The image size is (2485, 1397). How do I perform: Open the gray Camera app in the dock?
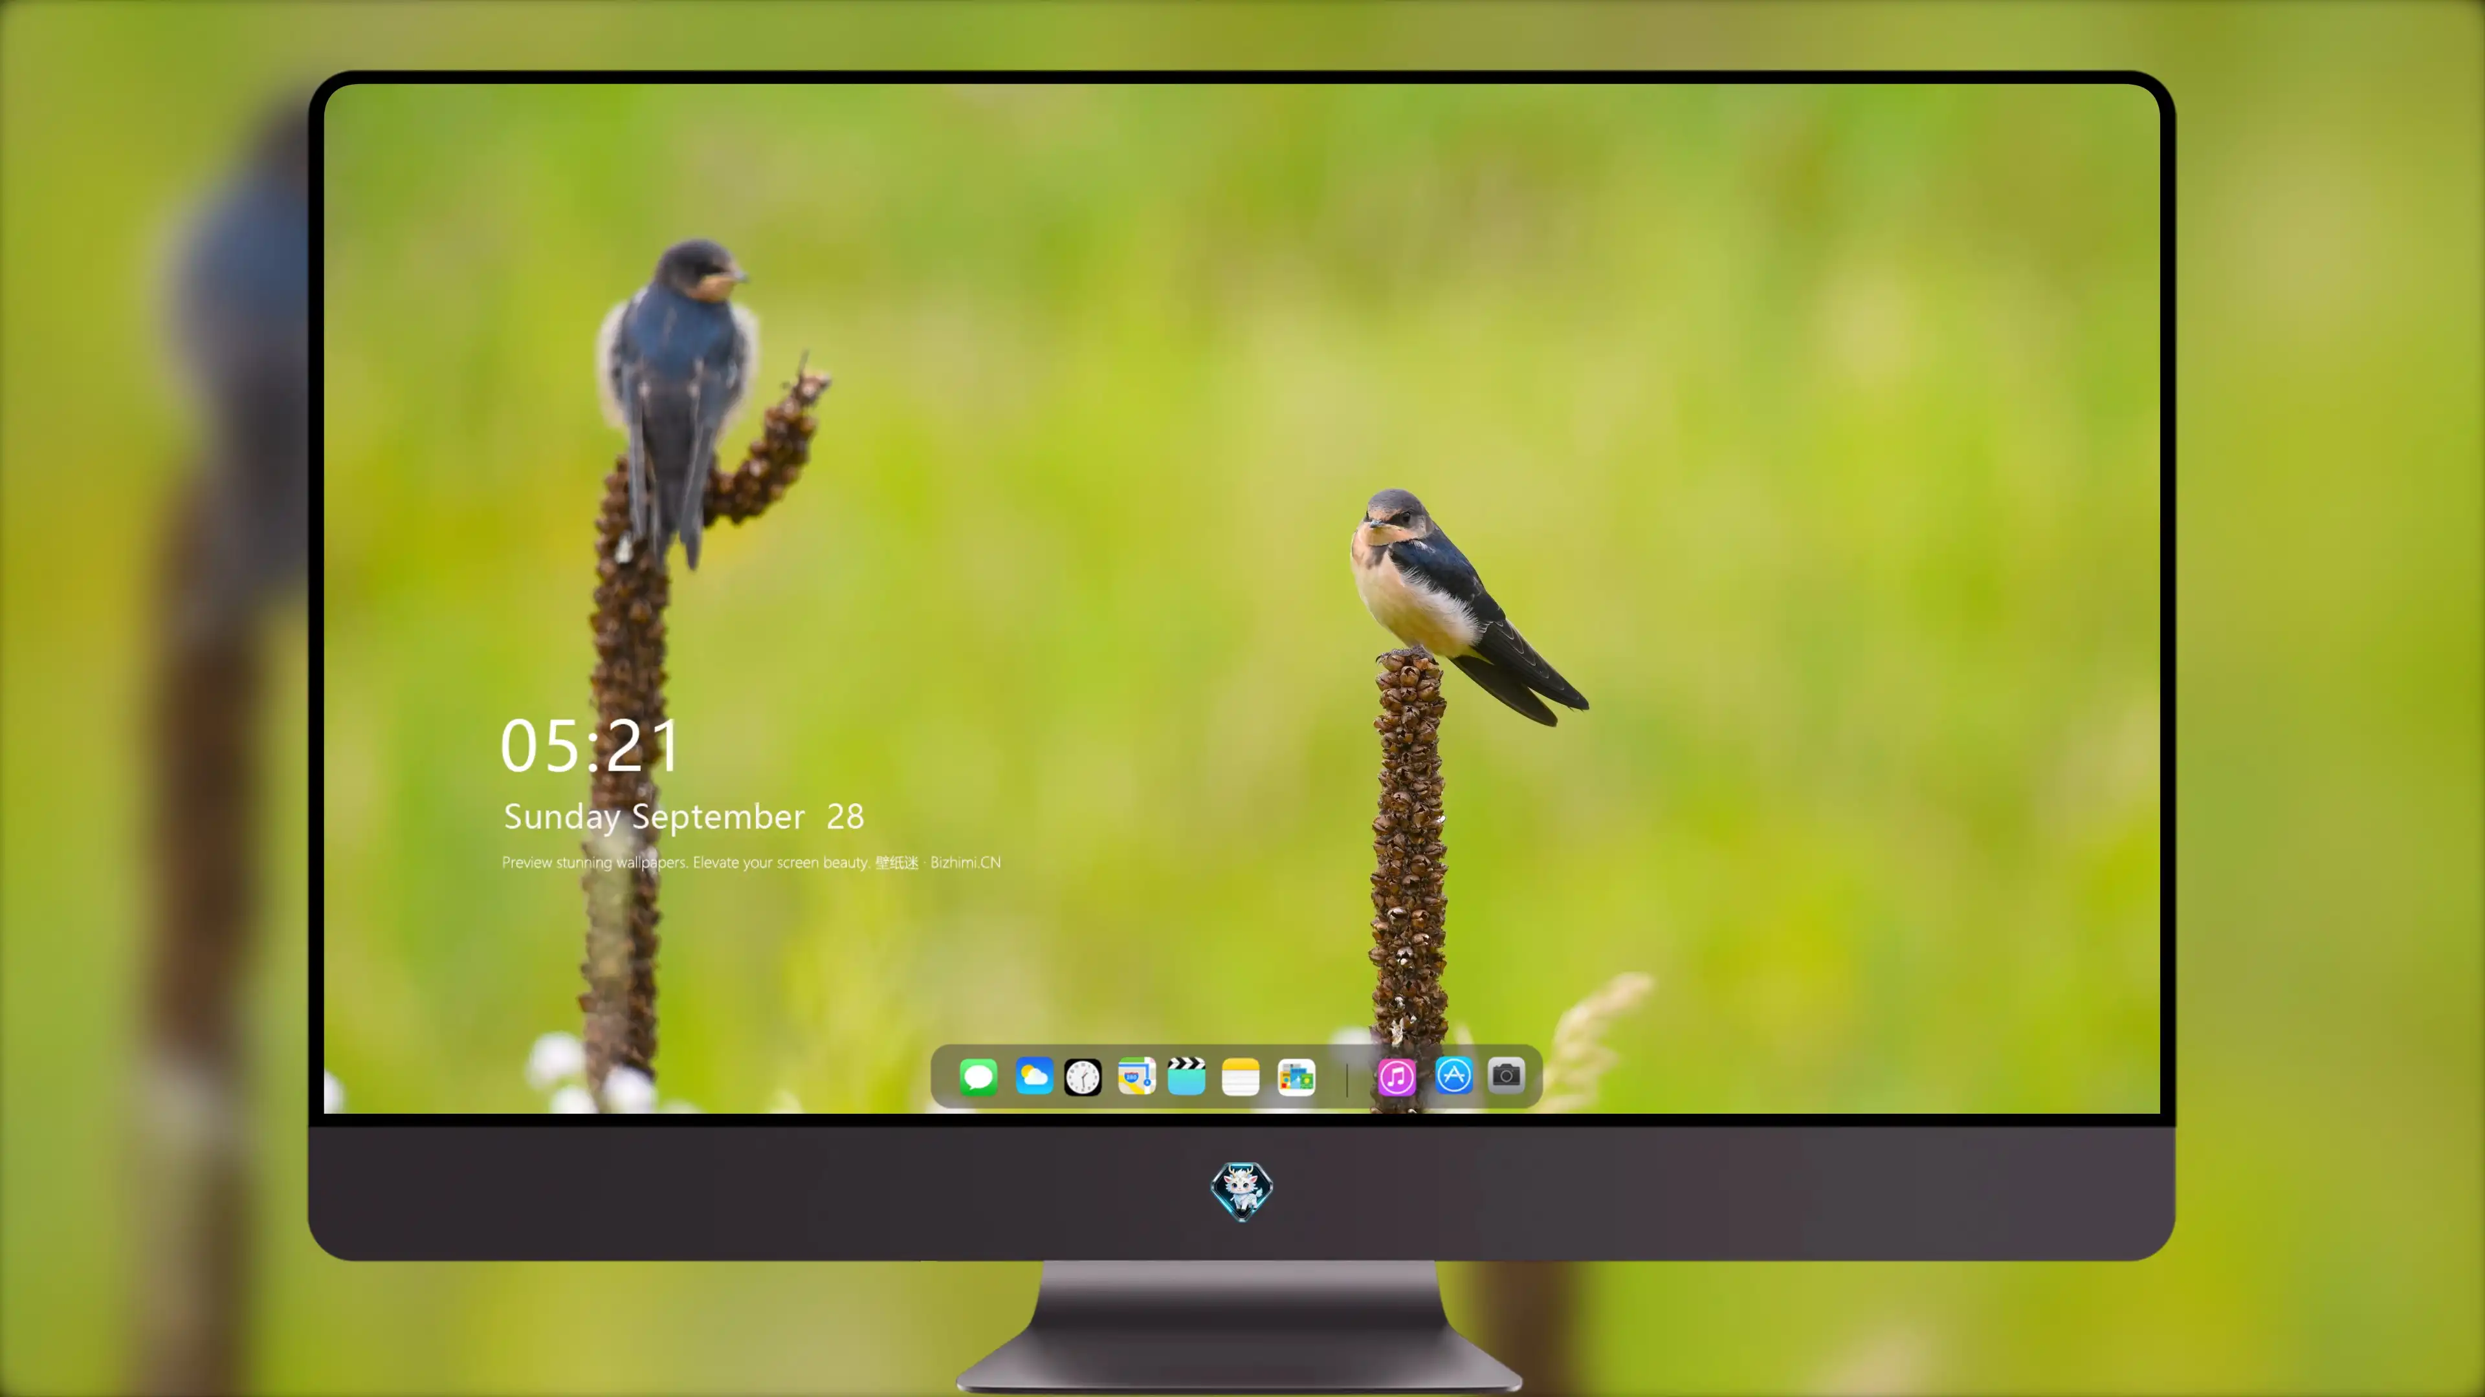coord(1506,1075)
